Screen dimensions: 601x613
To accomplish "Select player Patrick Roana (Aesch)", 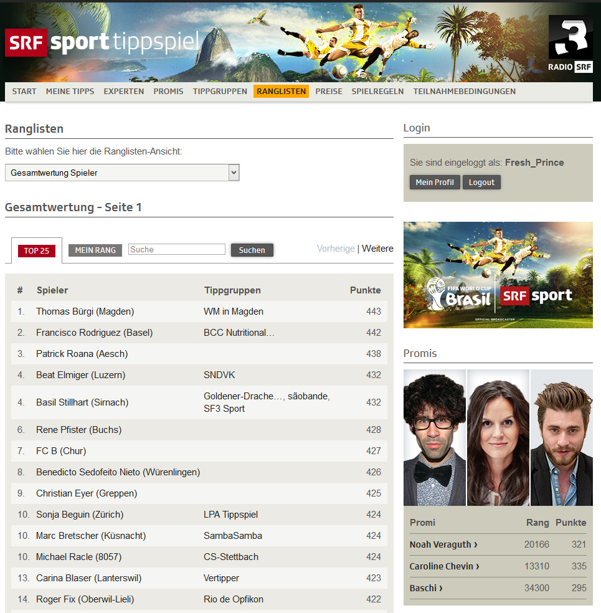I will coord(82,354).
